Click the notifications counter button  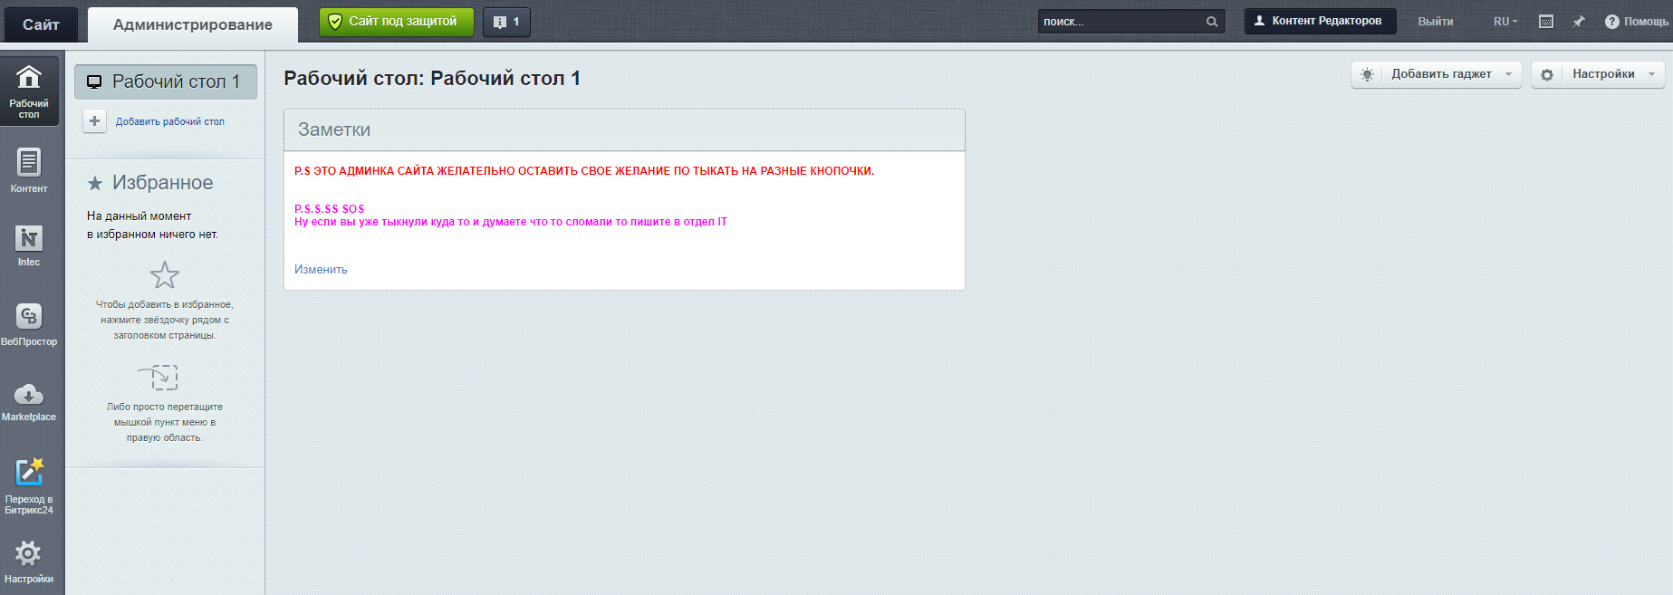tap(506, 22)
